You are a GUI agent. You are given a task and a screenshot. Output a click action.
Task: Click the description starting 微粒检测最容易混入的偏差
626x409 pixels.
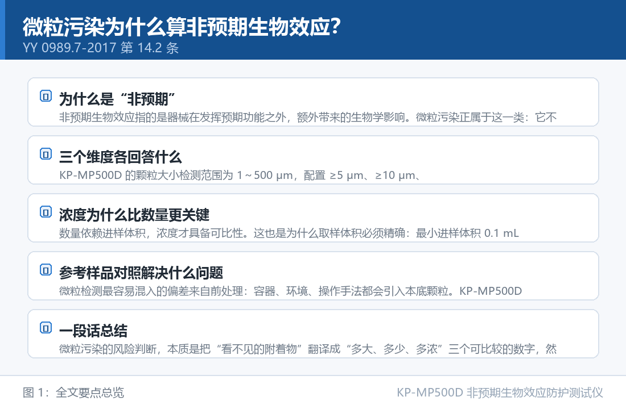290,291
